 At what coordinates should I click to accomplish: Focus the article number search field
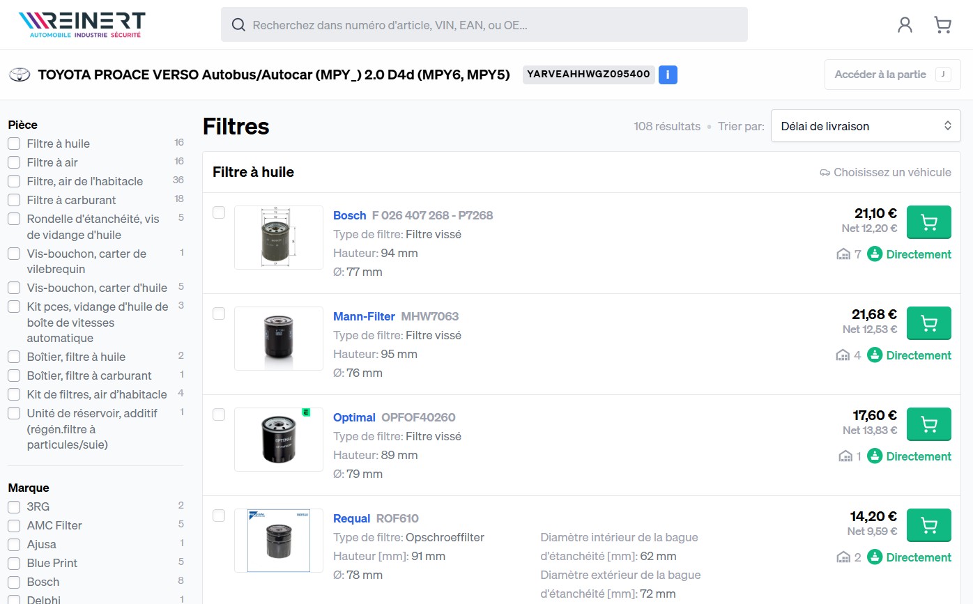click(x=484, y=25)
